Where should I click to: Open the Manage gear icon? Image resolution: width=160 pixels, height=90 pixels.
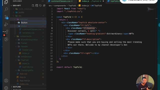tap(6, 88)
